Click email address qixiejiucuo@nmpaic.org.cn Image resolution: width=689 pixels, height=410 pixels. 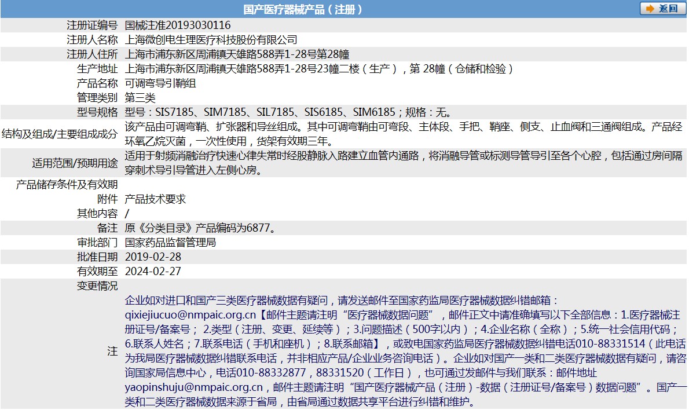[x=190, y=315]
